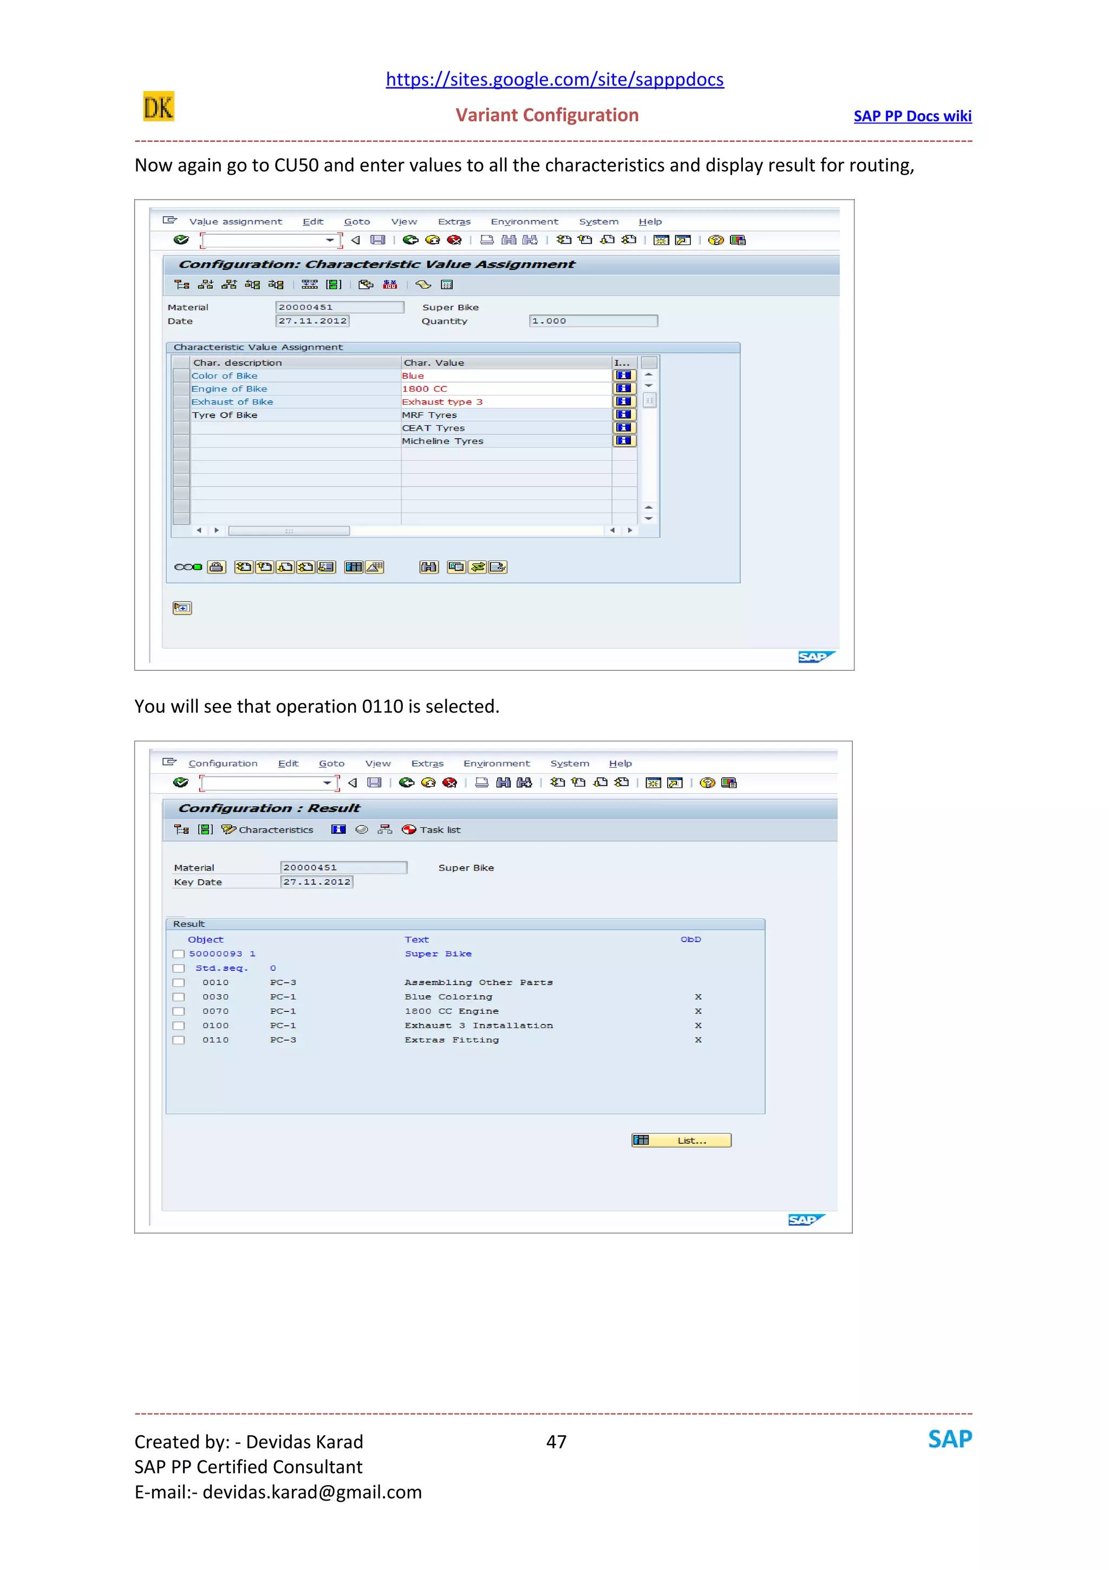The image size is (1109, 1570).
Task: Click Print icon in Value Assignment toolbar
Action: (x=487, y=240)
